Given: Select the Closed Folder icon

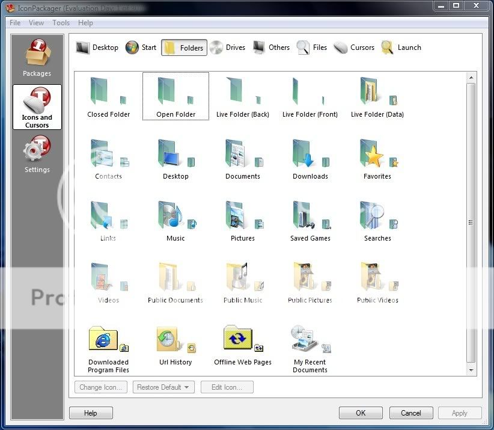Looking at the screenshot, I should [x=108, y=96].
